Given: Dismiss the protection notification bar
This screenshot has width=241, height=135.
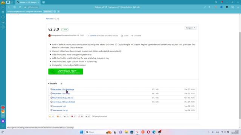Looking at the screenshot, I should tap(58, 12).
